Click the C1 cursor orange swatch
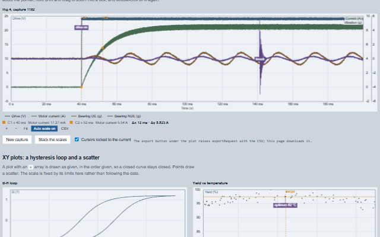 [x=4, y=123]
